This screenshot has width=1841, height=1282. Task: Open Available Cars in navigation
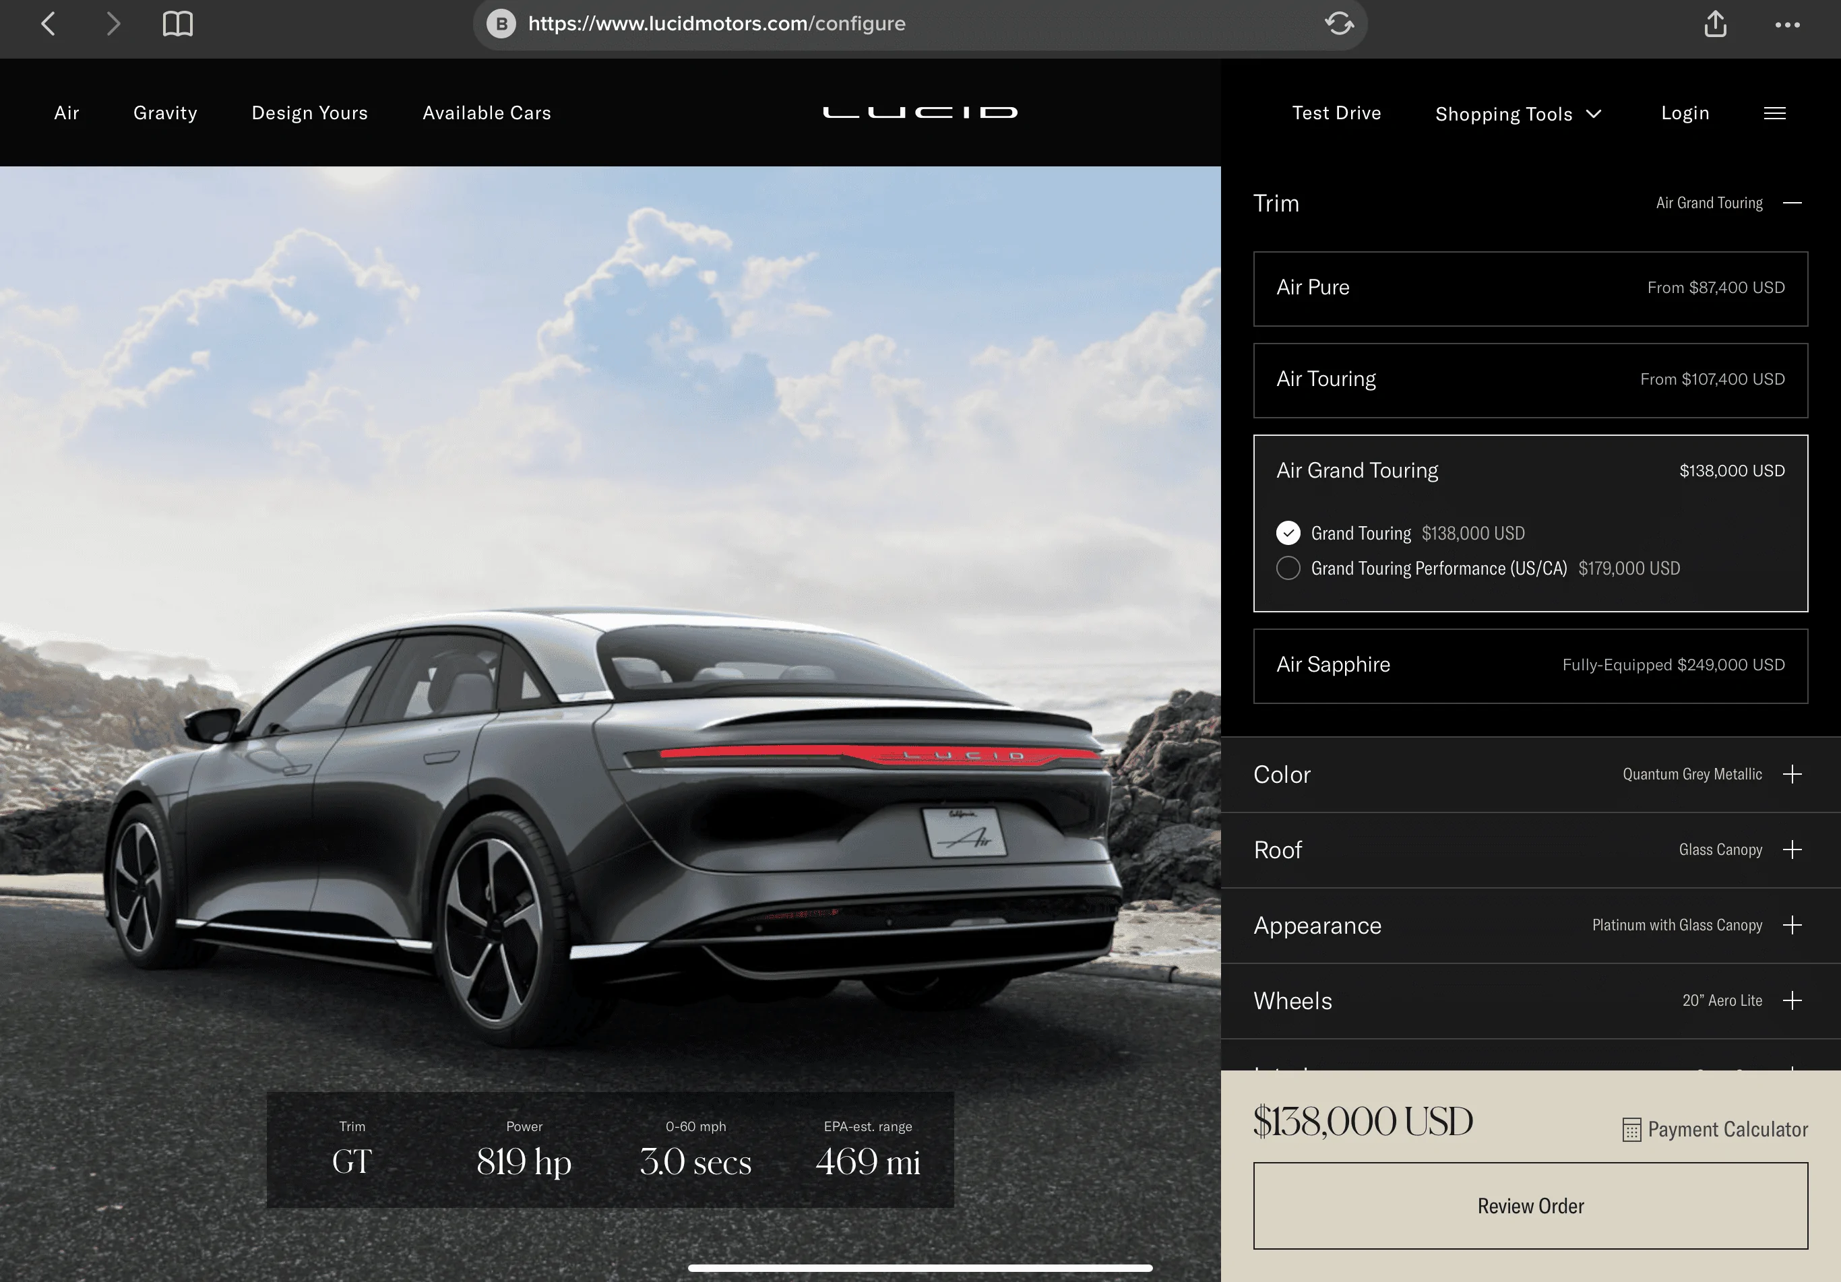click(x=487, y=113)
